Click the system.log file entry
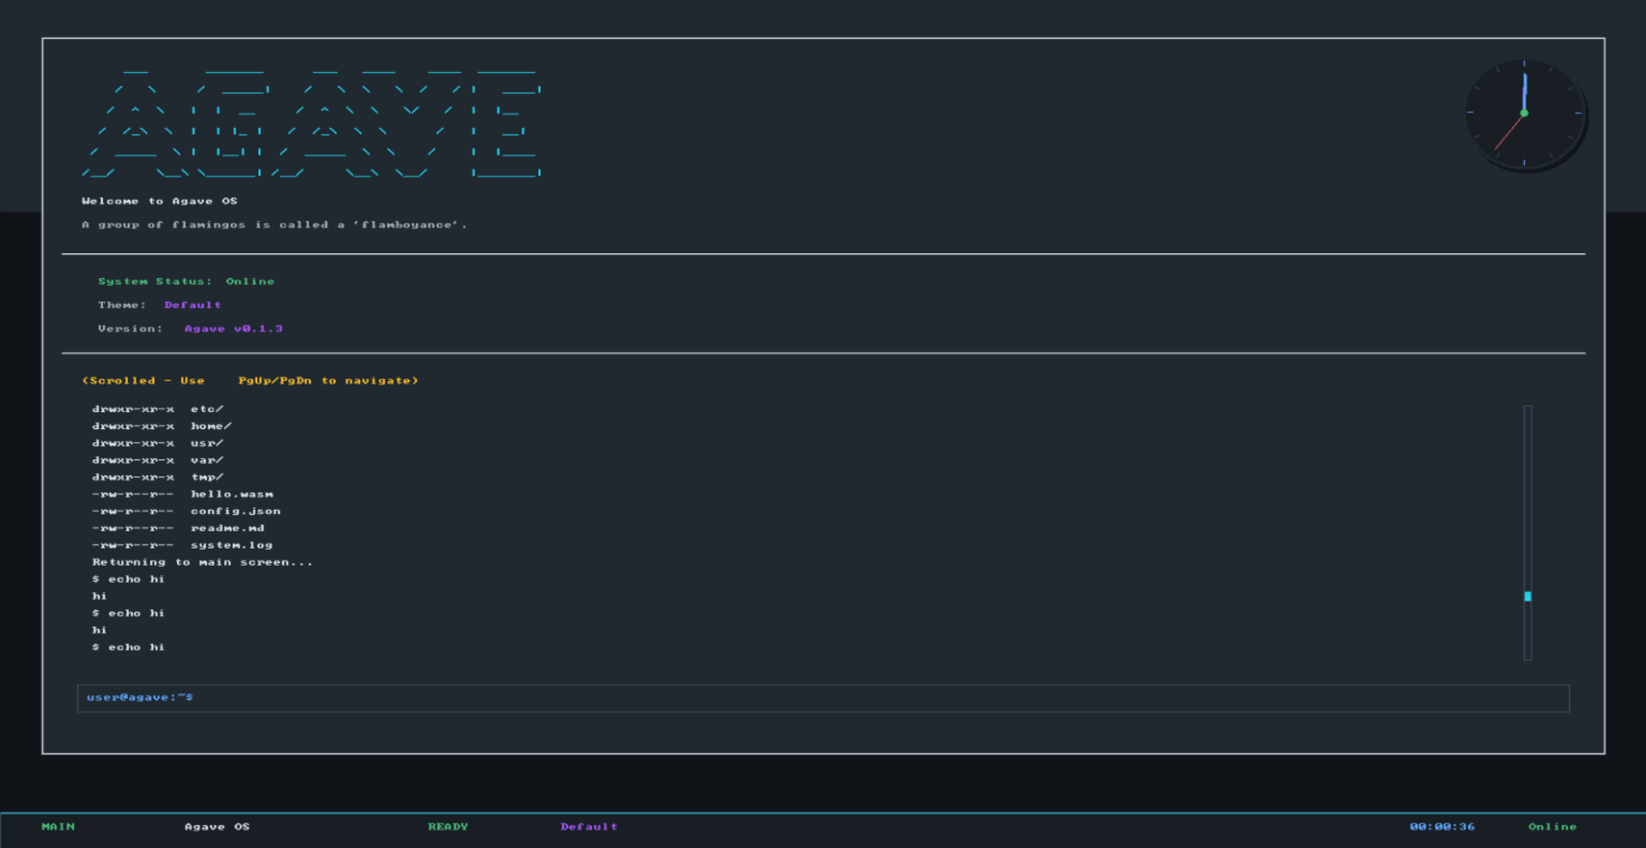This screenshot has height=848, width=1646. pyautogui.click(x=232, y=545)
